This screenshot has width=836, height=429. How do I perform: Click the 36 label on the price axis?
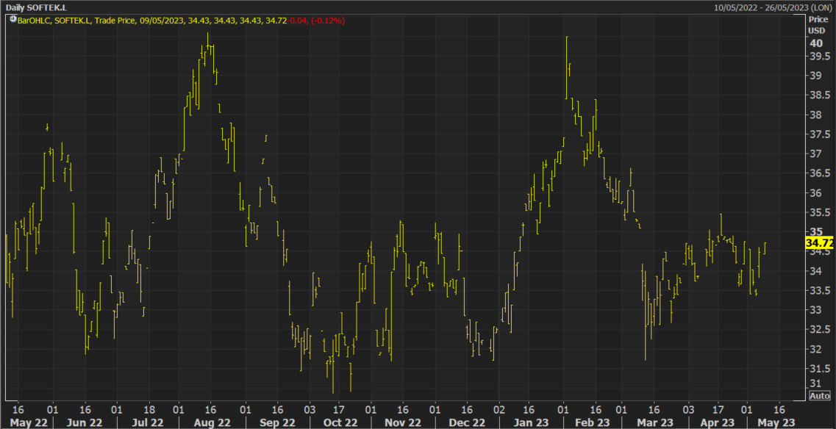point(815,193)
